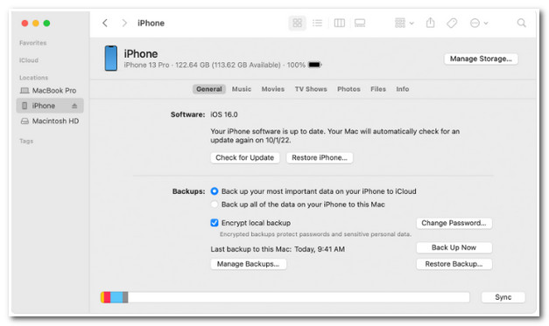Switch to the Movies tab
This screenshot has width=549, height=326.
click(x=273, y=89)
